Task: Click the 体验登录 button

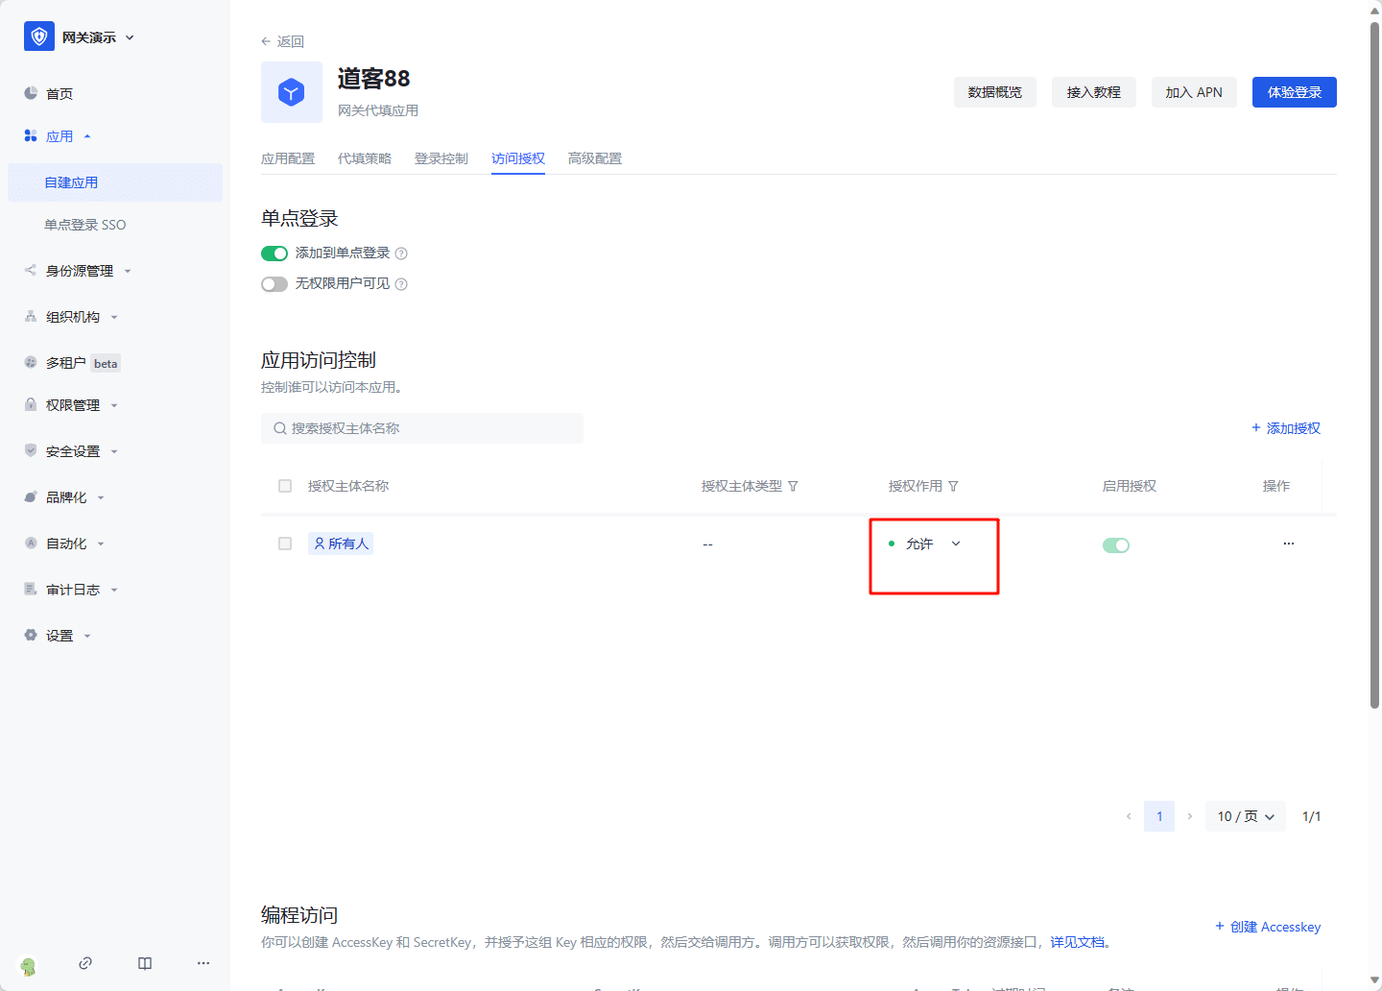Action: coord(1294,92)
